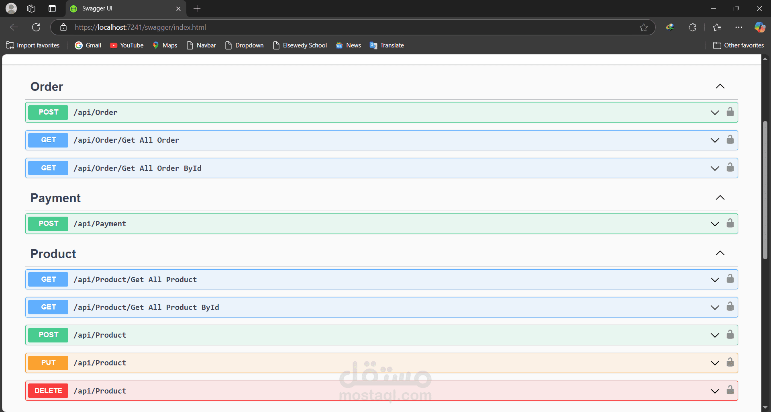Expand DELETE /api/Product chevron arrow
Screen dimensions: 771x412
click(x=715, y=391)
